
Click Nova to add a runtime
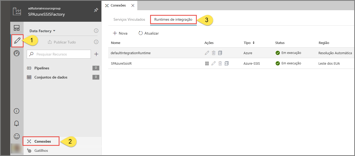tap(120, 33)
